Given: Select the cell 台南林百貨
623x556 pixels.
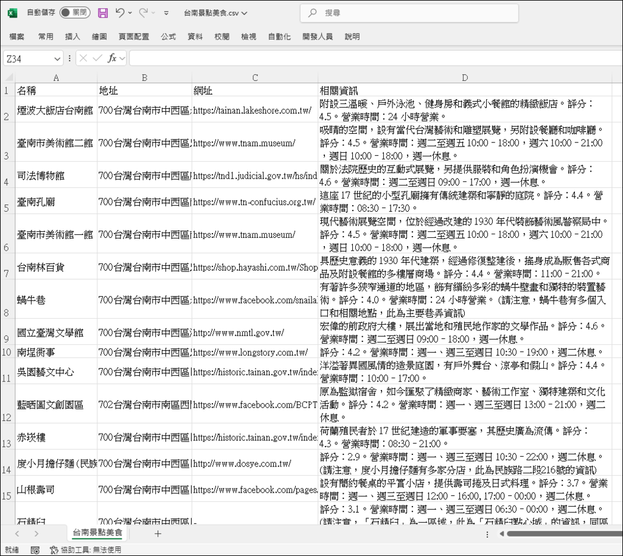Looking at the screenshot, I should tap(56, 267).
